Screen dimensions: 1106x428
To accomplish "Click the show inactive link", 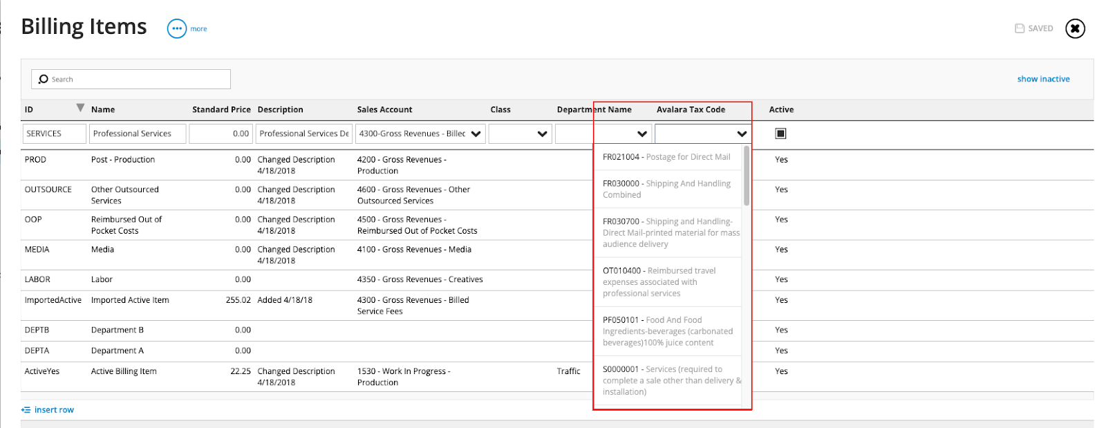I will pos(1043,79).
